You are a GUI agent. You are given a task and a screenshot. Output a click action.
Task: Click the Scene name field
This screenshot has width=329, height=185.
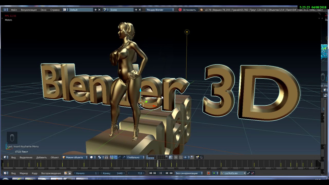coord(121,10)
